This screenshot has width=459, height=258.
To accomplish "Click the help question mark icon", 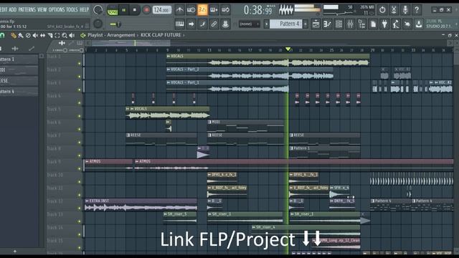I will pos(417,9).
